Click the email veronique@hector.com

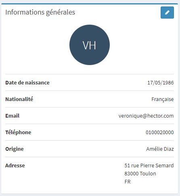pyautogui.click(x=146, y=116)
